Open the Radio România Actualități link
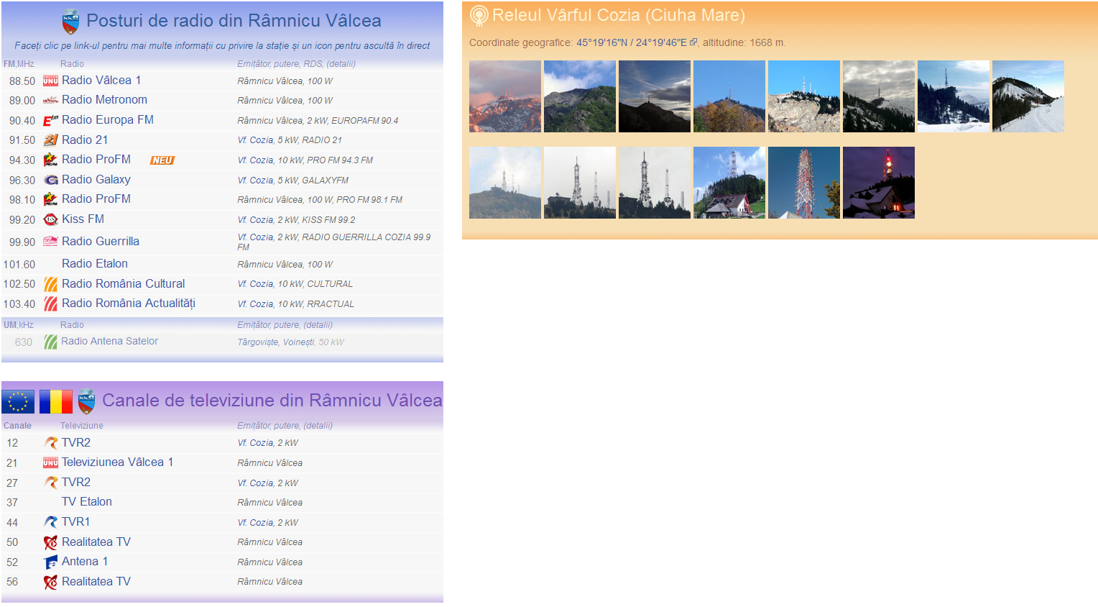This screenshot has height=607, width=1098. [129, 303]
